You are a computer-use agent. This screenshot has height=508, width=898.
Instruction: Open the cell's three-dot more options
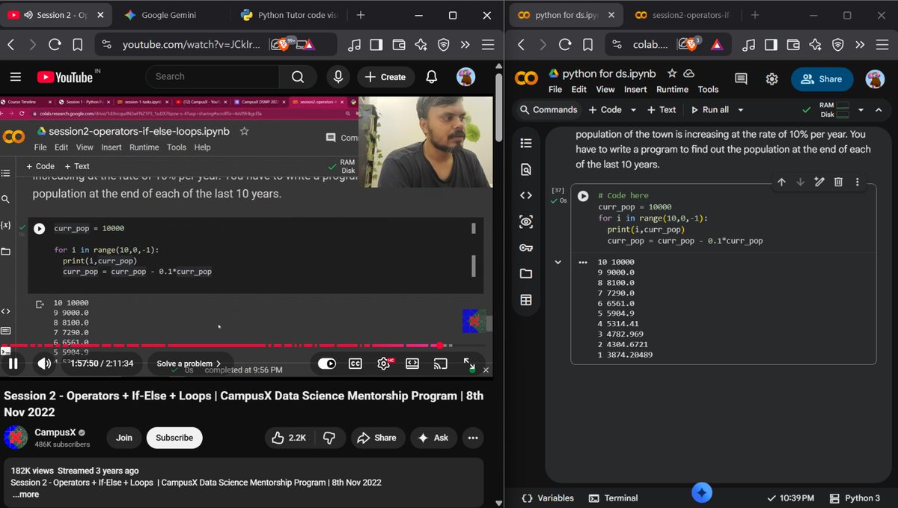[858, 182]
